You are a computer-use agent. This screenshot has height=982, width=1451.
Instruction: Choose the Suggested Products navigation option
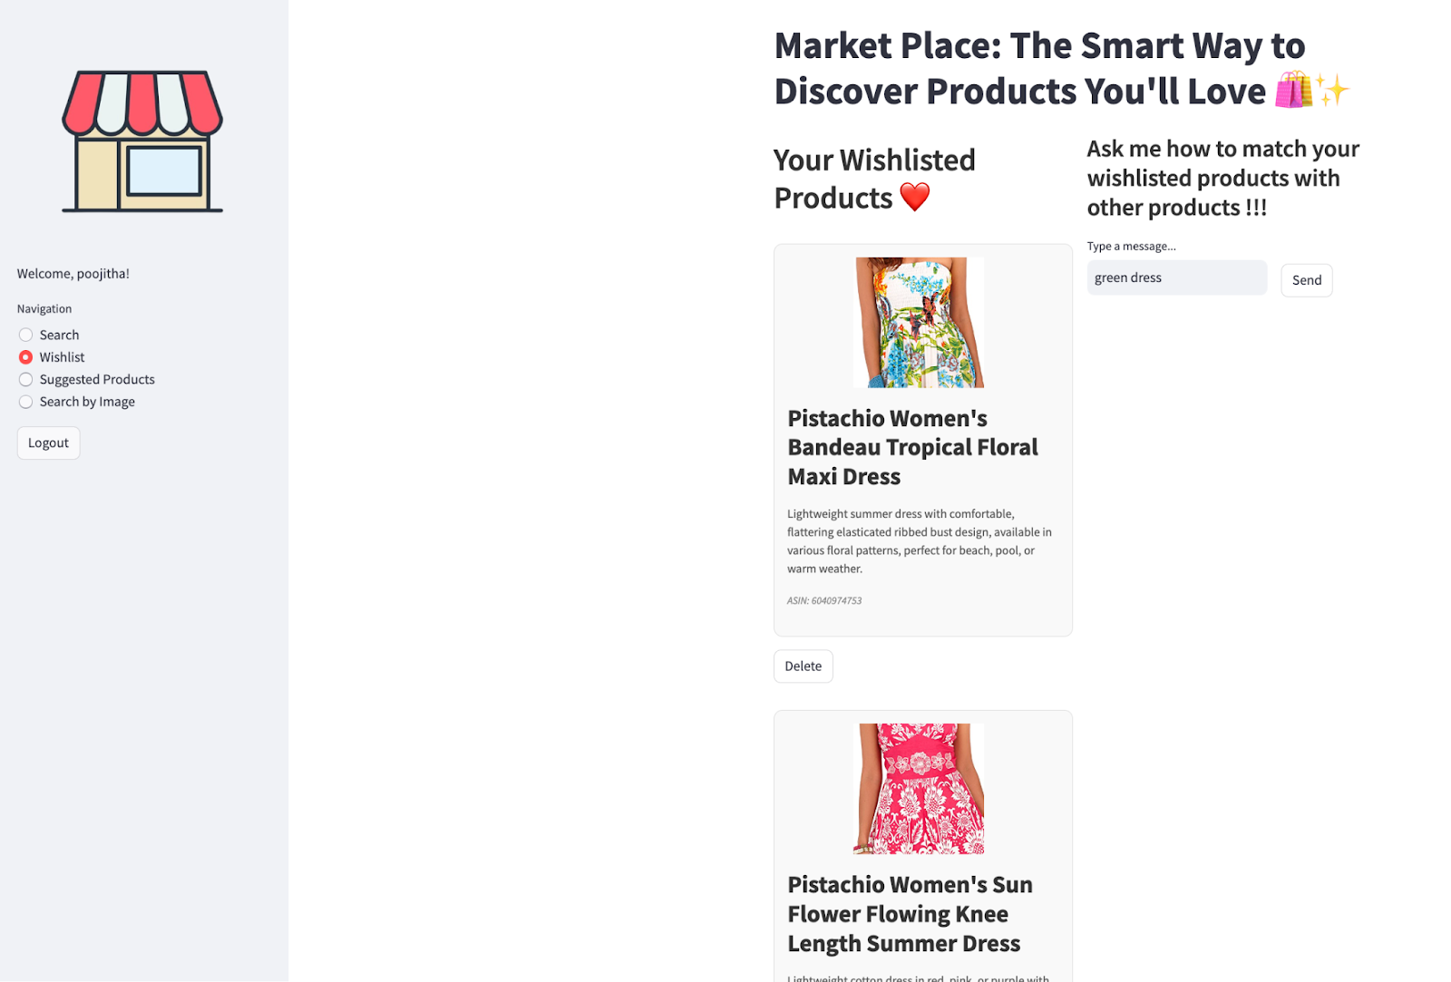point(26,380)
